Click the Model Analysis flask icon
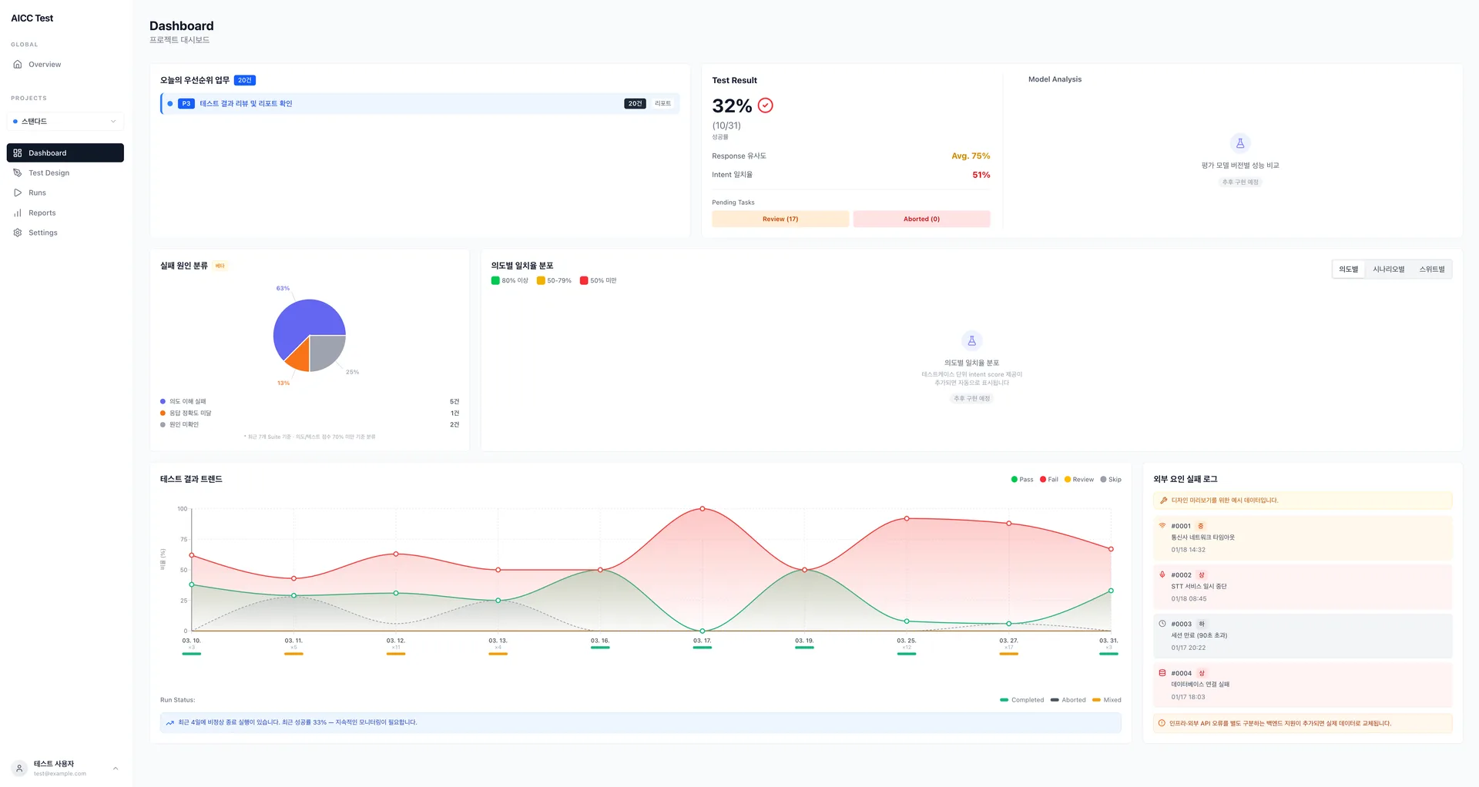 pos(1239,143)
